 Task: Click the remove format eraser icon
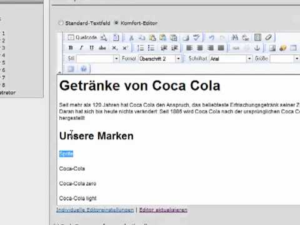tap(268, 37)
